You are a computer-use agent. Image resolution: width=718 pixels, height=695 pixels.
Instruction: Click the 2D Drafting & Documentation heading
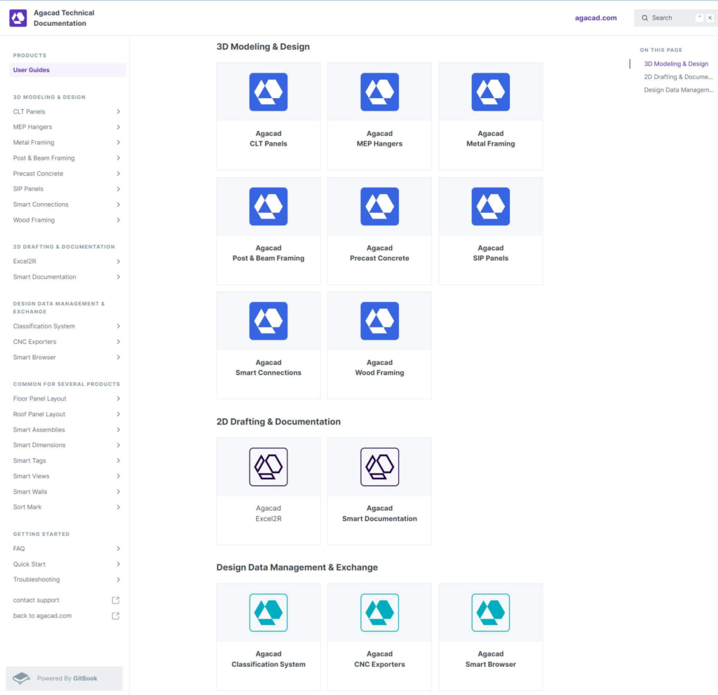tap(278, 422)
